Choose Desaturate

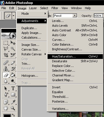(75, 61)
